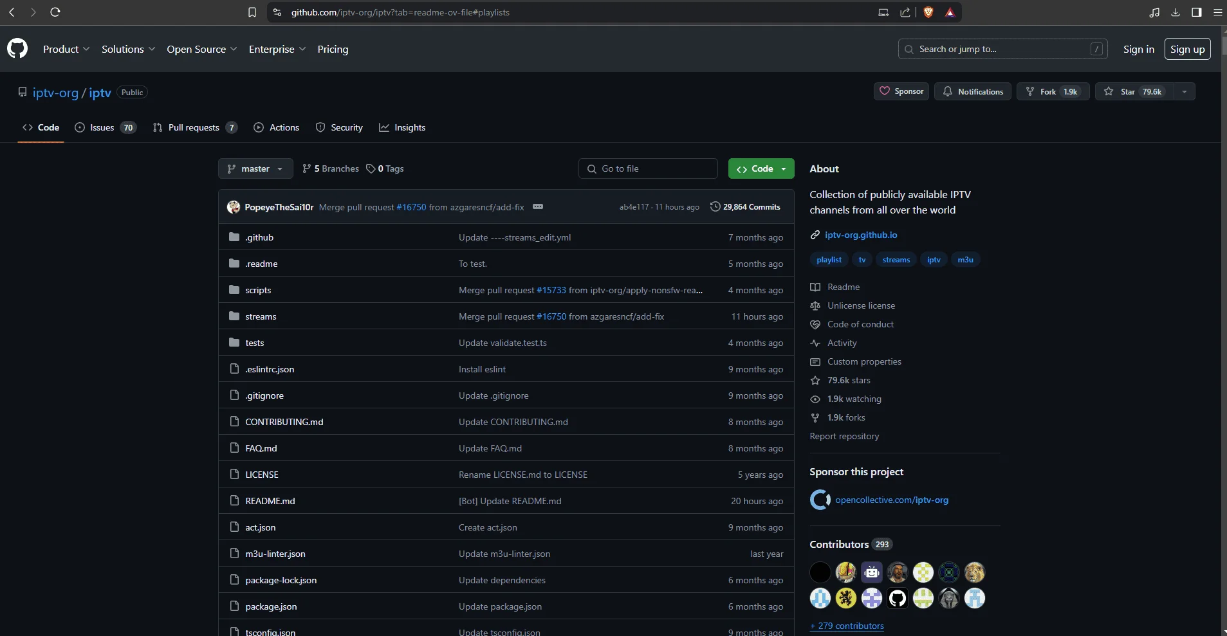Viewport: 1227px width, 636px height.
Task: Star the iptv repository
Action: point(1134,91)
